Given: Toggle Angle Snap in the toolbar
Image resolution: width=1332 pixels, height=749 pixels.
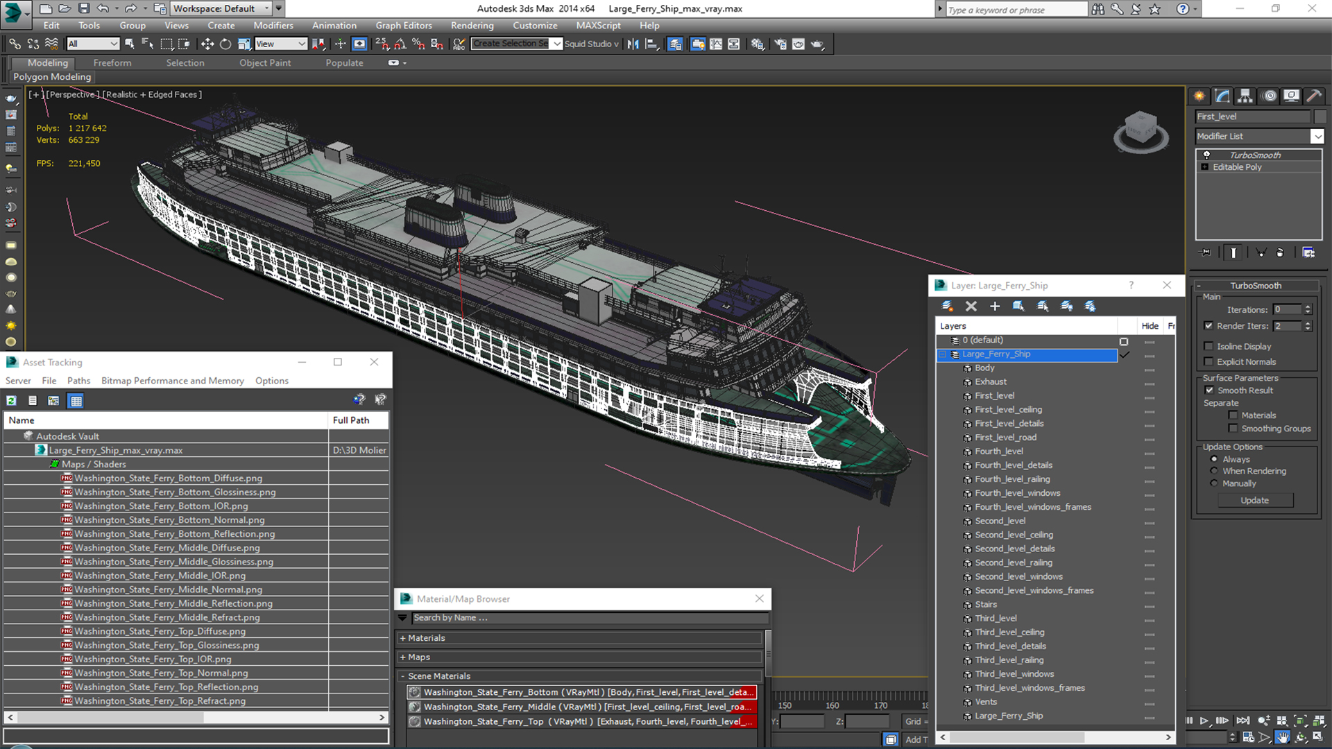Looking at the screenshot, I should point(400,44).
